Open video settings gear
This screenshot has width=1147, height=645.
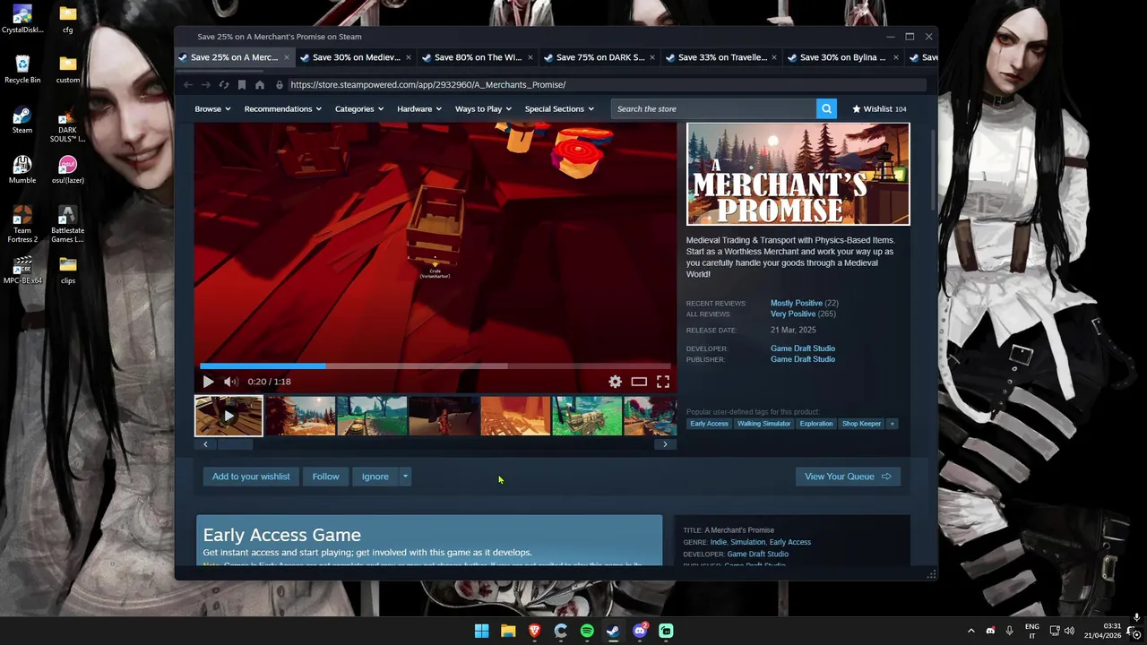[615, 382]
